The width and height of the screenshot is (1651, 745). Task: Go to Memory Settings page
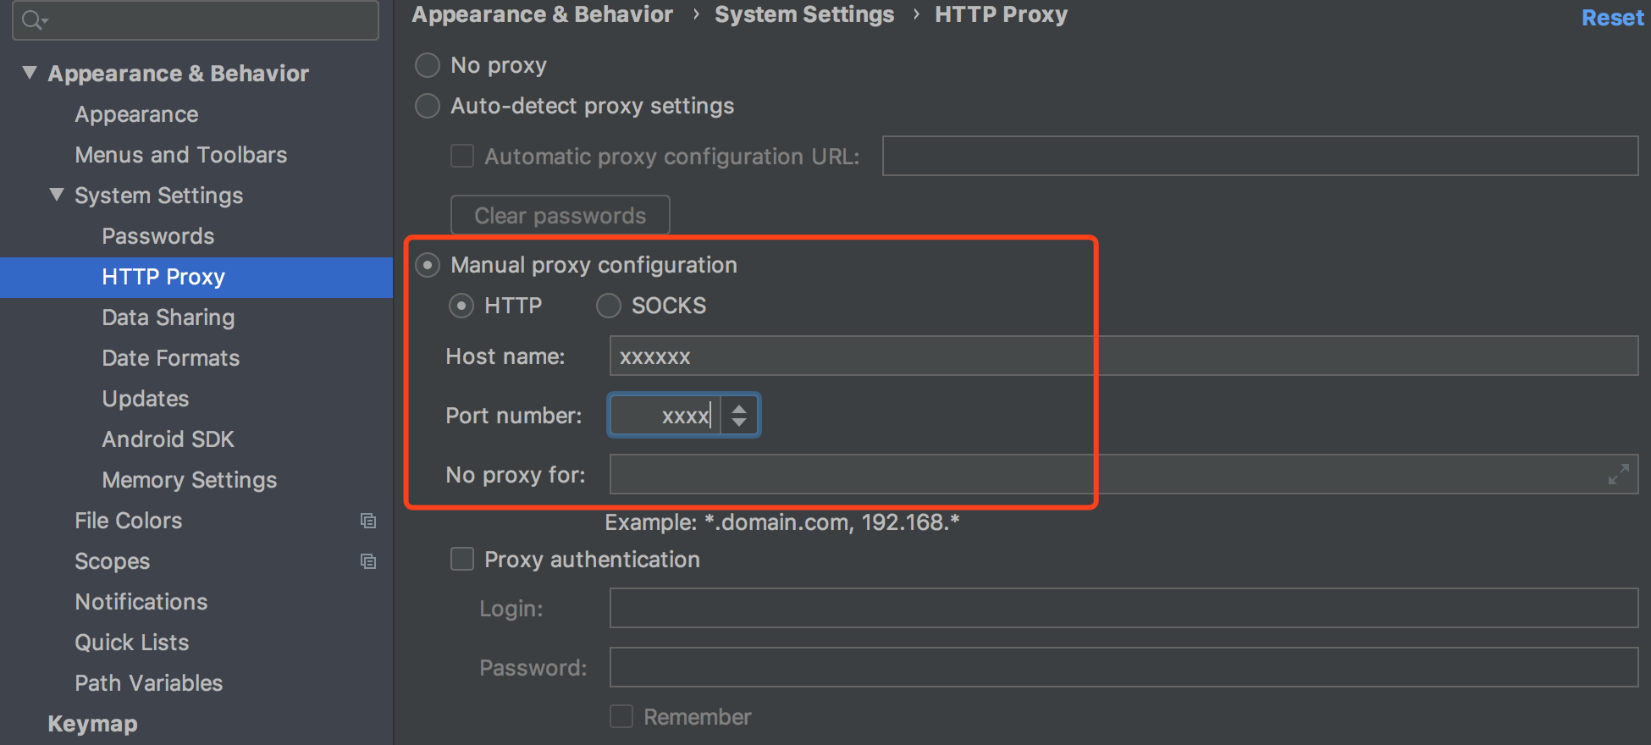[189, 480]
